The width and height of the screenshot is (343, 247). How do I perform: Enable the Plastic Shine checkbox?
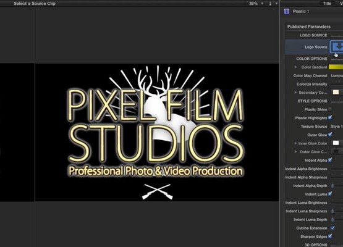330,109
